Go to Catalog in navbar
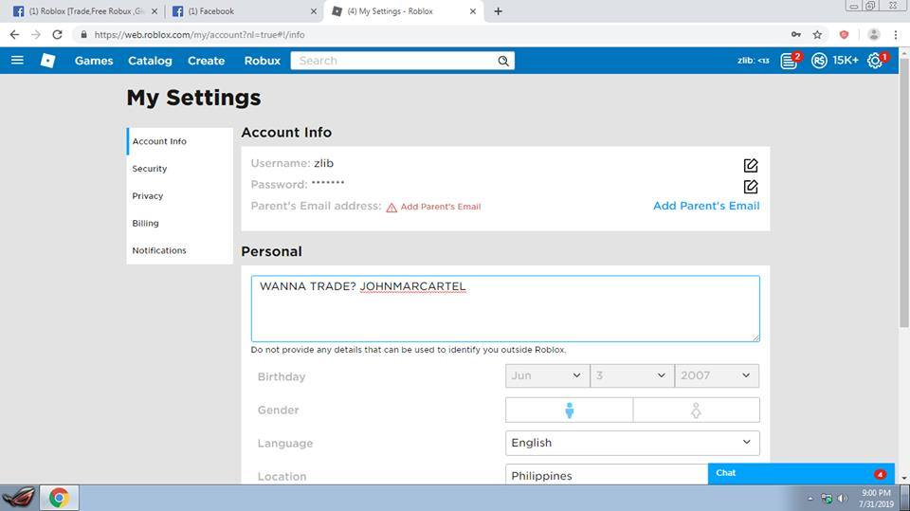 point(150,61)
